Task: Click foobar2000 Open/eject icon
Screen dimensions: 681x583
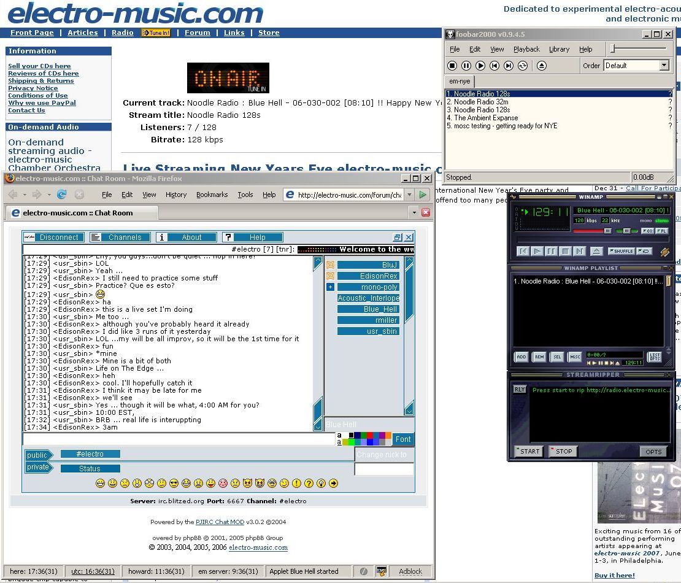Action: [x=542, y=66]
